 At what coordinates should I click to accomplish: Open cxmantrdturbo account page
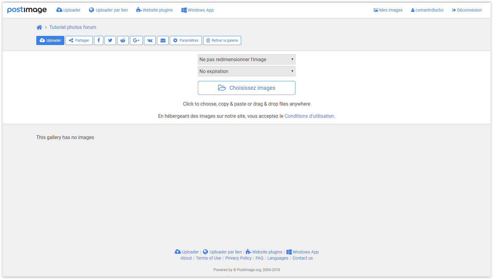point(427,10)
